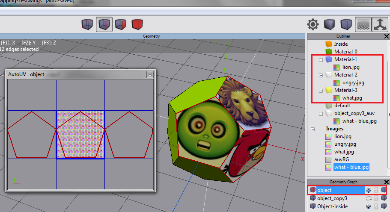Image resolution: width=390 pixels, height=212 pixels.
Task: Select smooth shading cube icon
Action: click(346, 24)
